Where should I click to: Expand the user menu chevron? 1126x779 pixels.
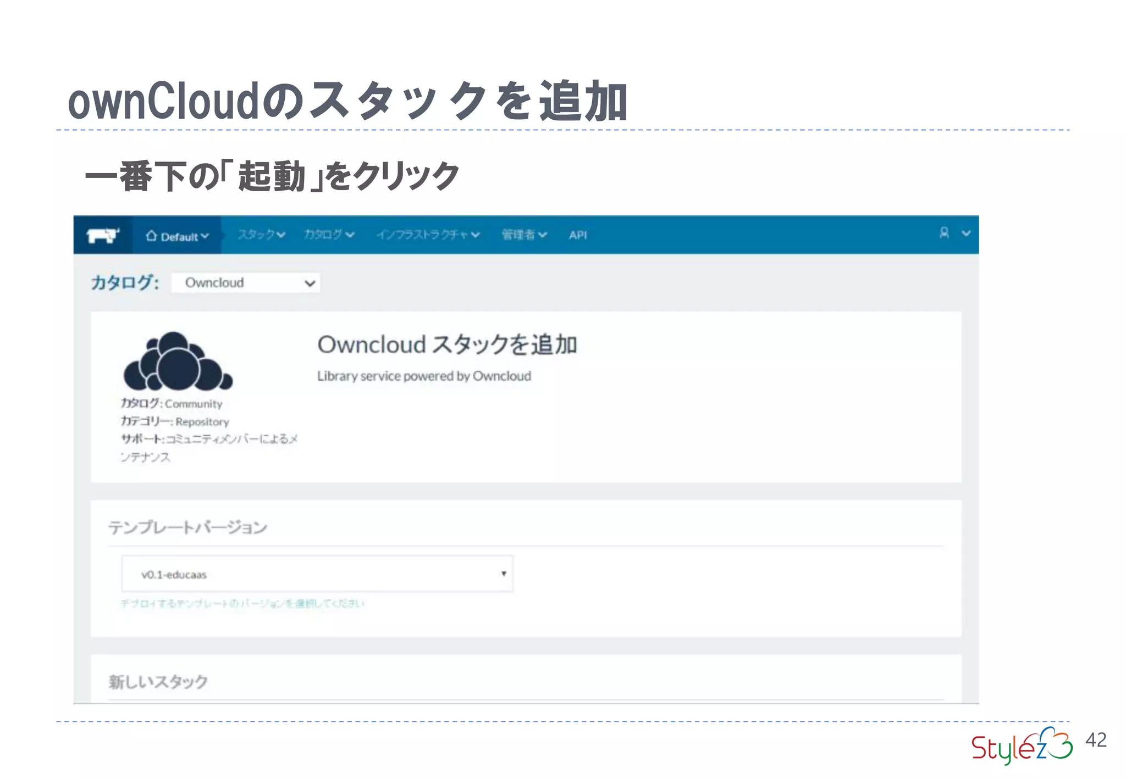pos(966,233)
